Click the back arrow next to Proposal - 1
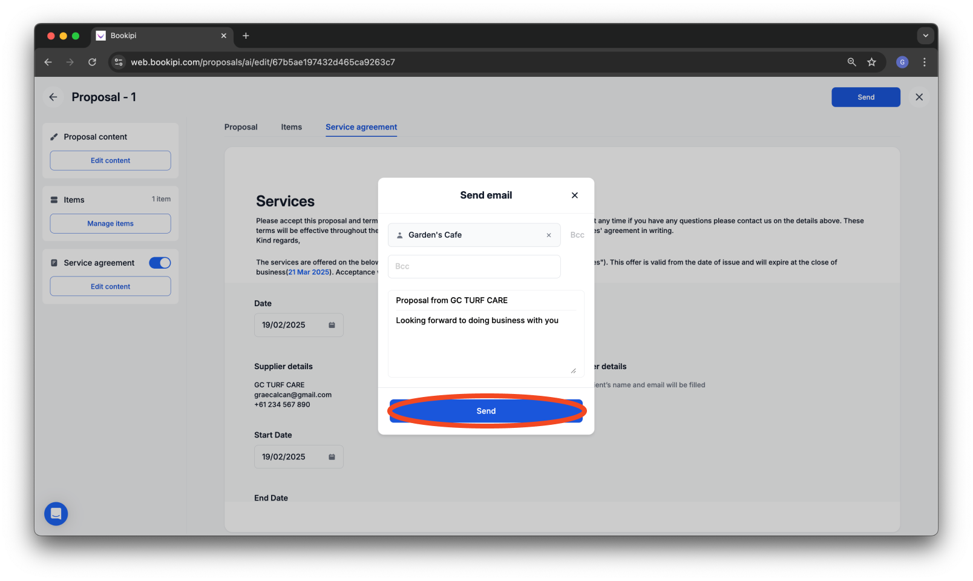 [53, 97]
